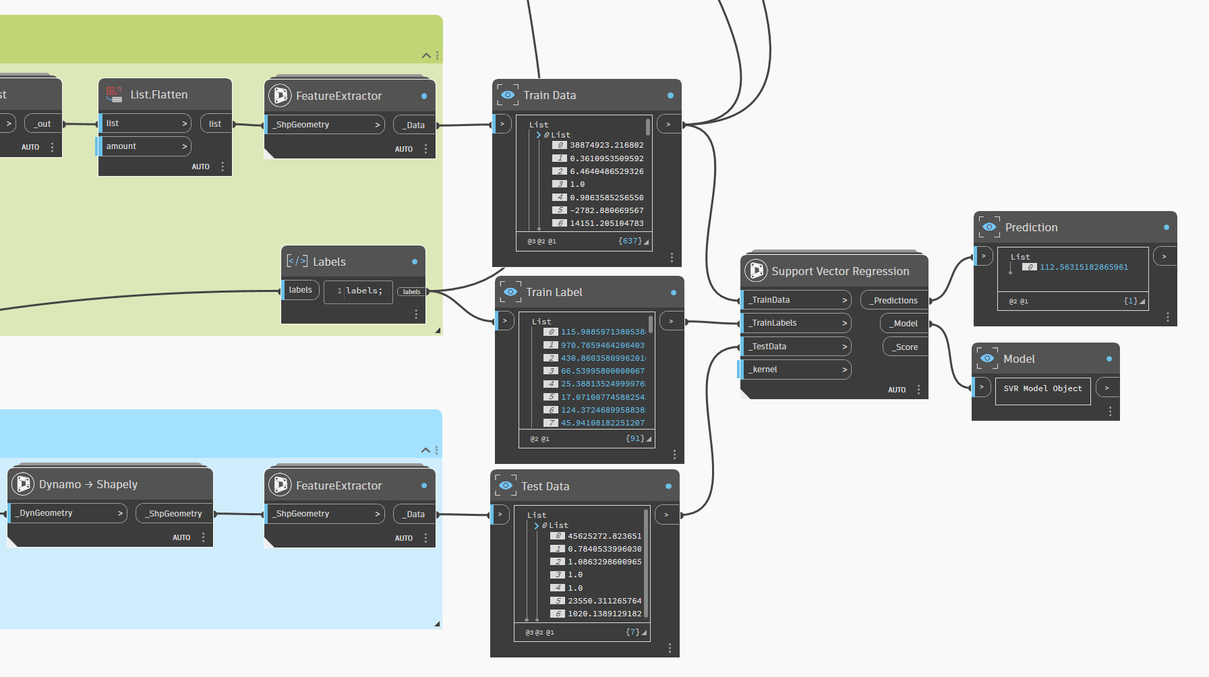Click the FeatureExtractor icon in green group
This screenshot has height=677, width=1209.
click(279, 96)
